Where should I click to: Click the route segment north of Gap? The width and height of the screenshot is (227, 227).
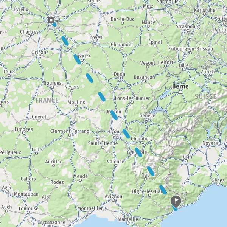pos(151,171)
